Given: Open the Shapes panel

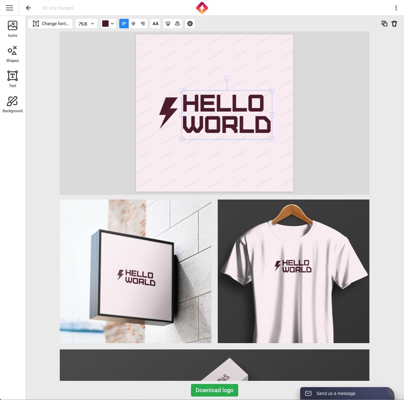Looking at the screenshot, I should click(13, 54).
